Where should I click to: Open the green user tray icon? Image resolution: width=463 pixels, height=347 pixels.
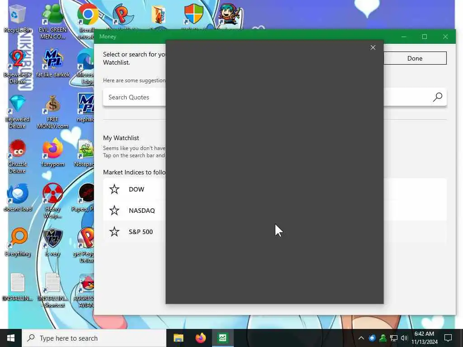383,338
